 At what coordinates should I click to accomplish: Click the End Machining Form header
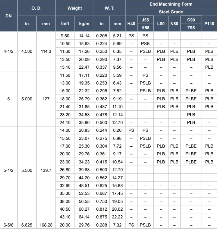tap(171, 4)
